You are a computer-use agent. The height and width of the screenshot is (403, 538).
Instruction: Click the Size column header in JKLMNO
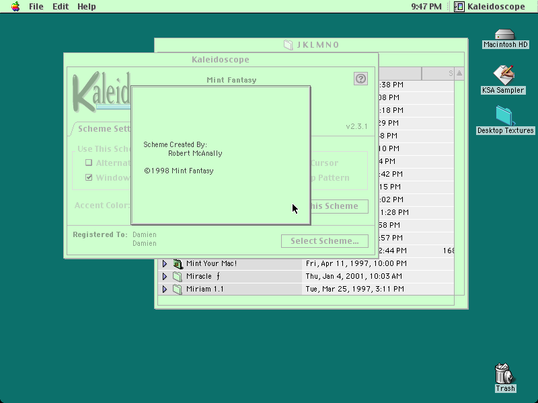pos(438,73)
